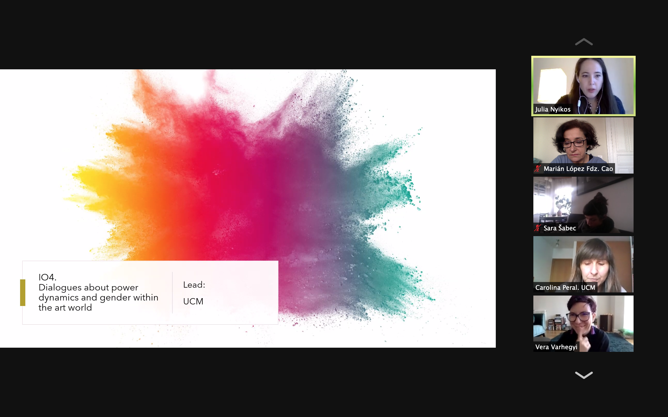668x417 pixels.
Task: Select Vera Varhegyi video thumbnail
Action: point(583,323)
